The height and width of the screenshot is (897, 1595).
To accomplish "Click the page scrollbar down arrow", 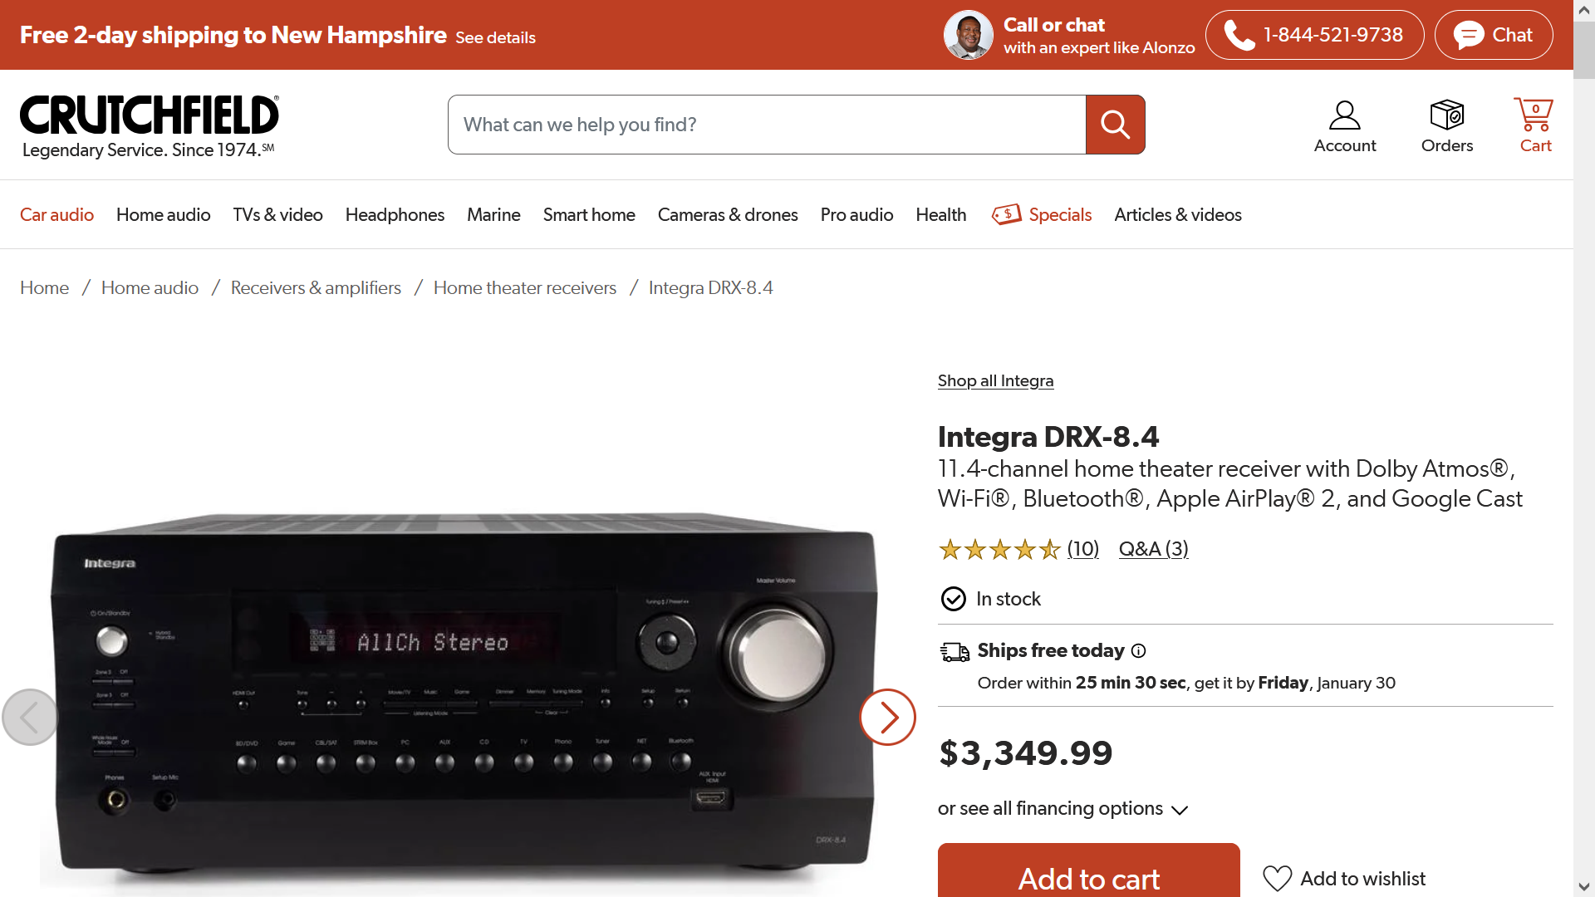I will (x=1583, y=886).
